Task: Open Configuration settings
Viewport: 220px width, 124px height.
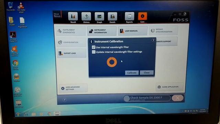Action: [71, 42]
